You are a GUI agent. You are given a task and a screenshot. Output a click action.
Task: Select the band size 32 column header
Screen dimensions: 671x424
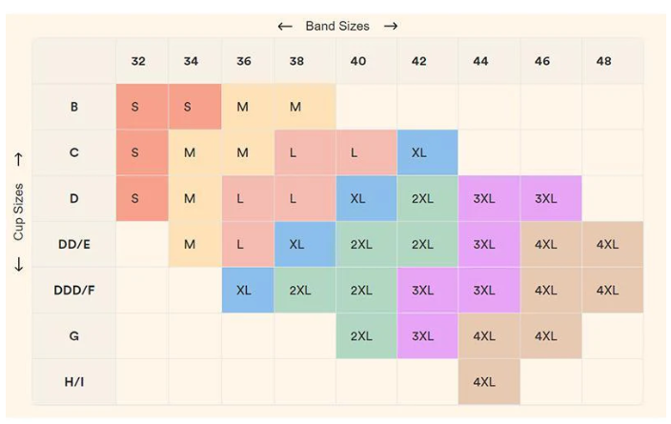(138, 61)
